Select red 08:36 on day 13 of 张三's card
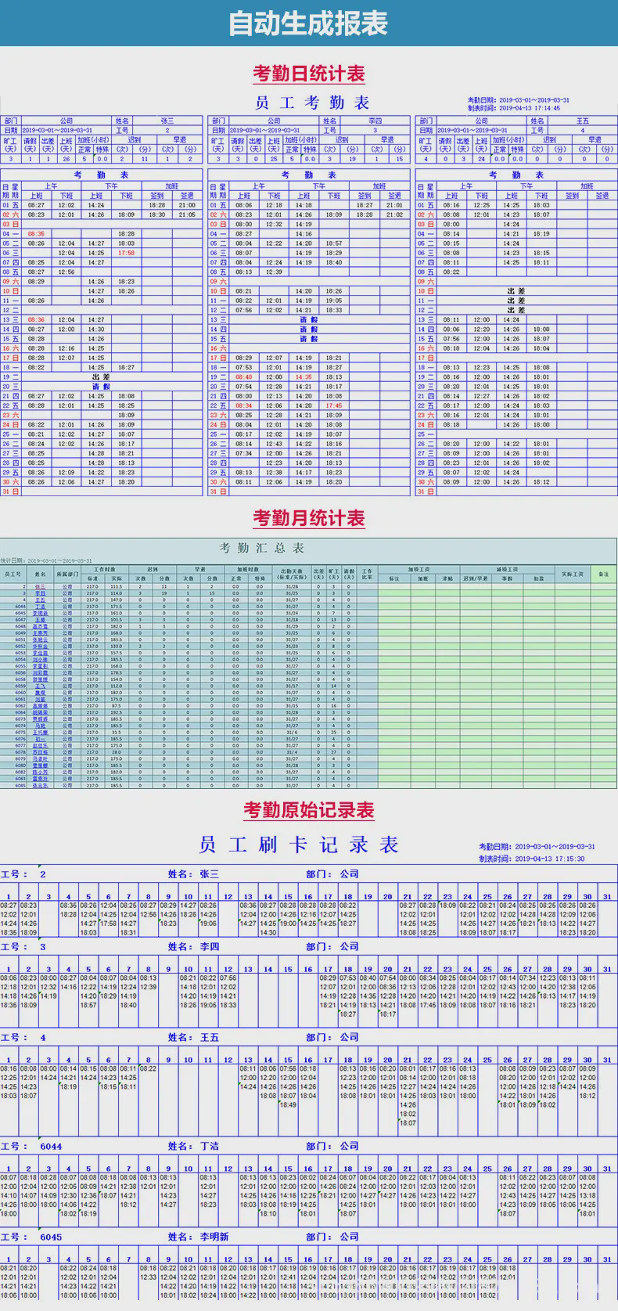Image resolution: width=618 pixels, height=1311 pixels. [36, 319]
